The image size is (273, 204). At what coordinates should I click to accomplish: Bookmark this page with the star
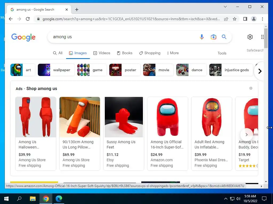(x=235, y=19)
